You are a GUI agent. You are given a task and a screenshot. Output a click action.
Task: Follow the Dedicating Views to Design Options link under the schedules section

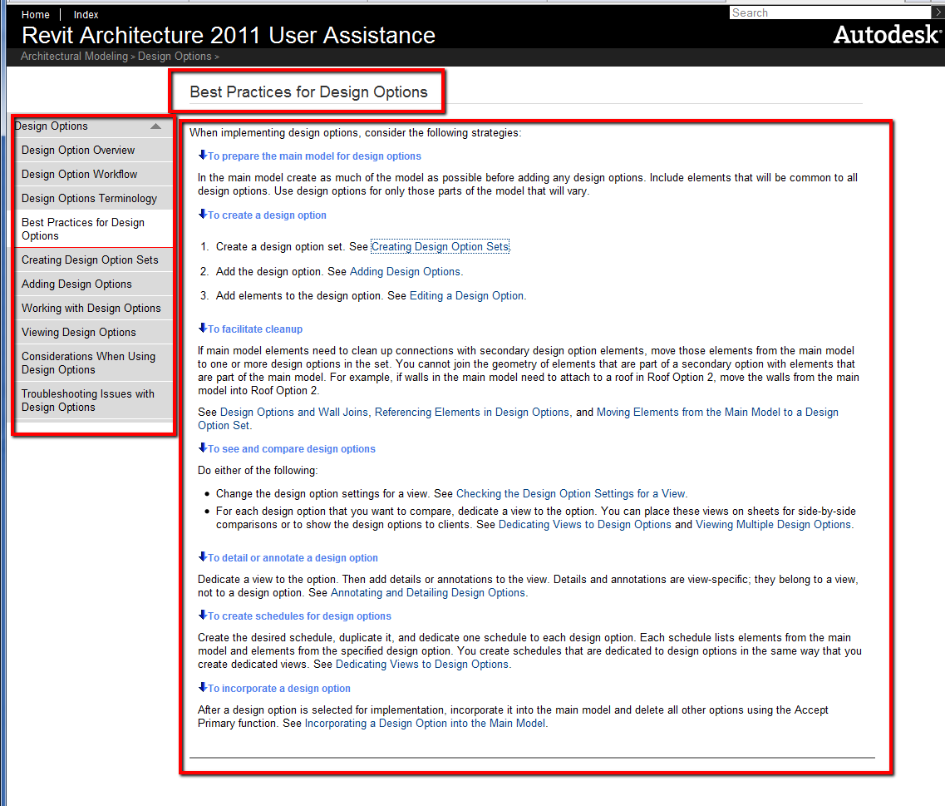[422, 664]
